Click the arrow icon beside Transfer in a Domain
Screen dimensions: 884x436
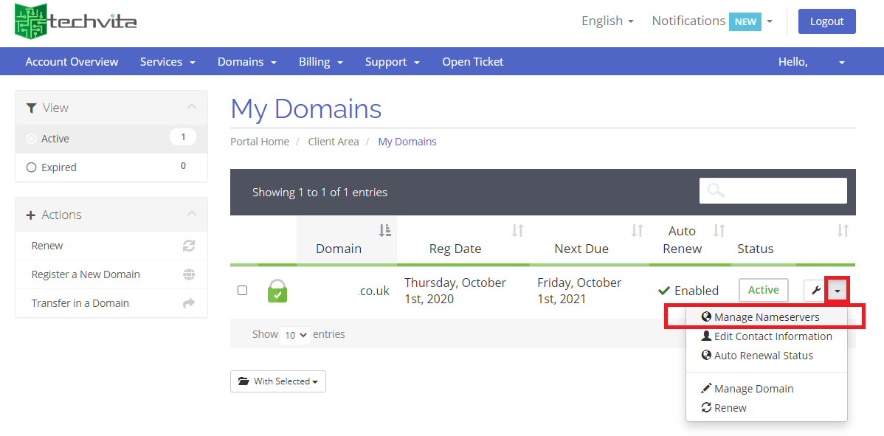pos(190,302)
